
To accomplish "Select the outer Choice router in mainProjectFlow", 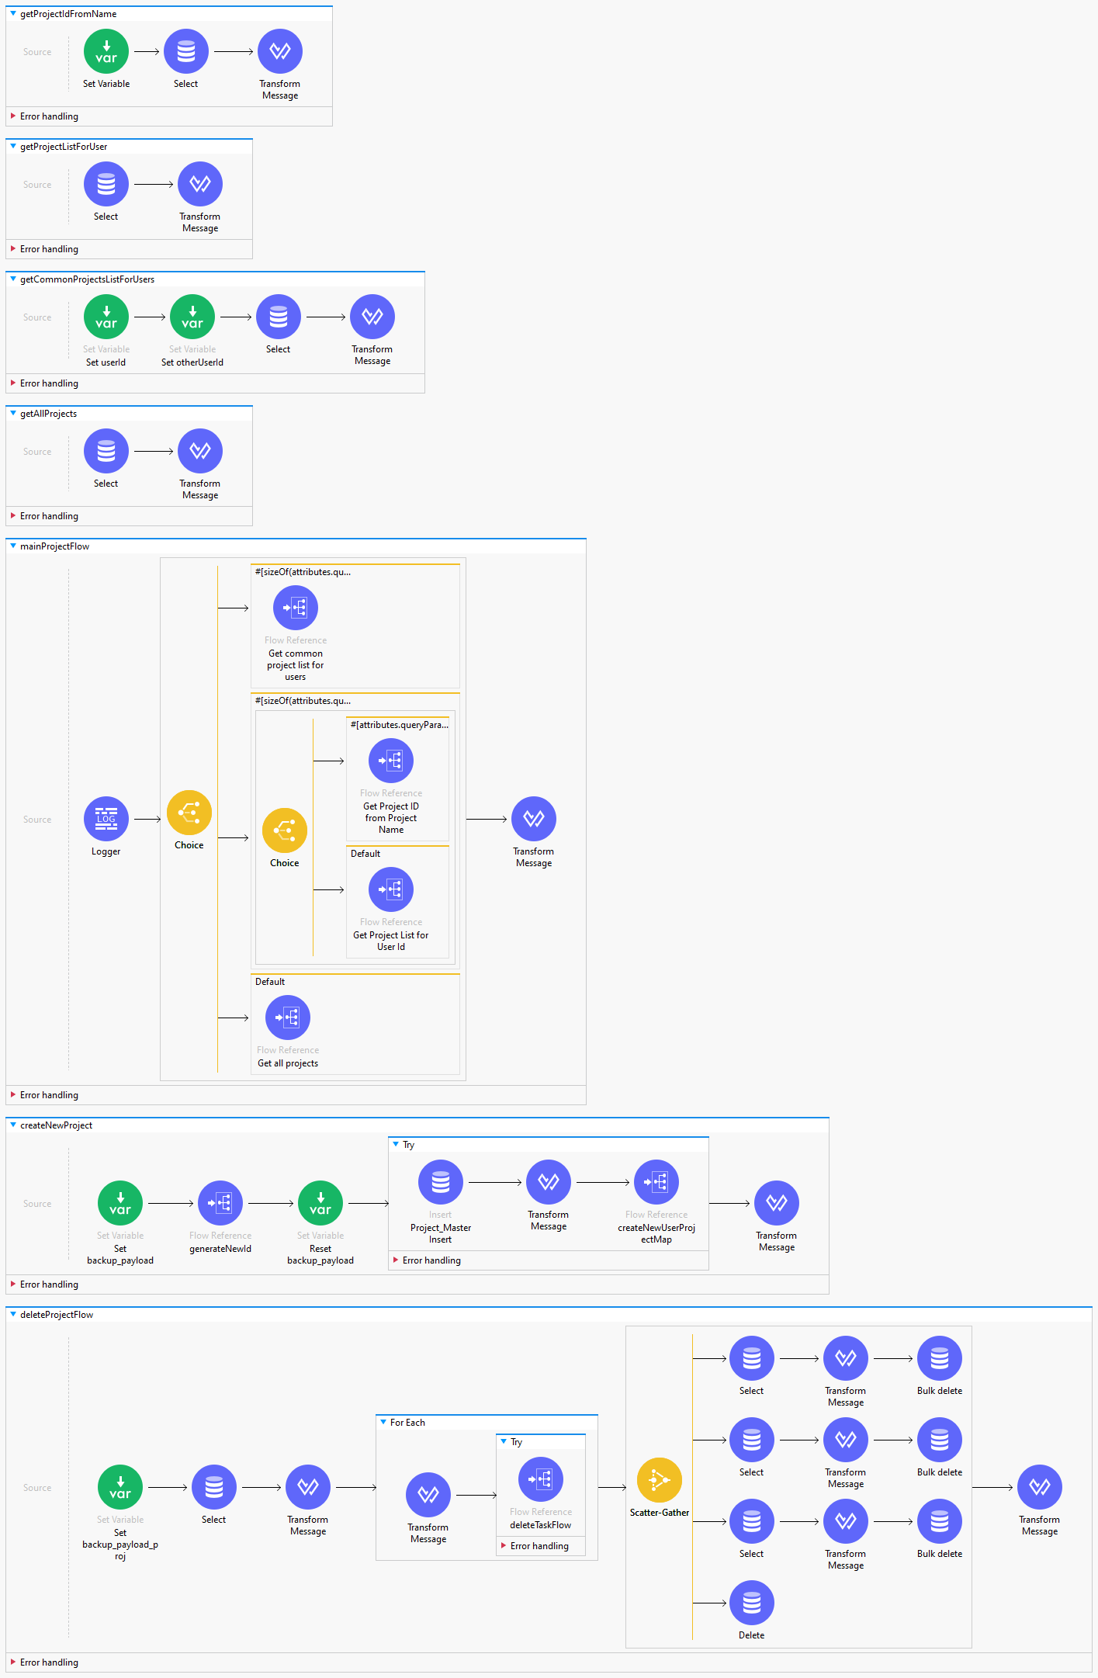I will point(189,813).
